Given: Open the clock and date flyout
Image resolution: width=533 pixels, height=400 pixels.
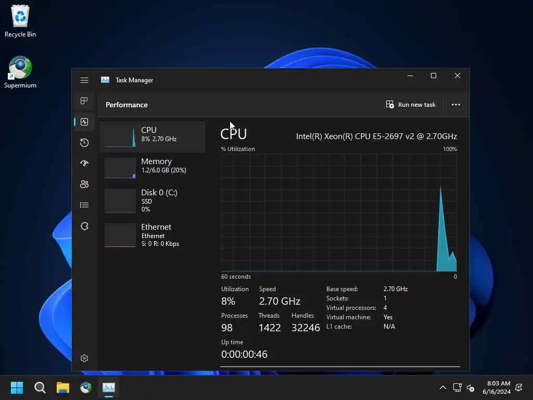Looking at the screenshot, I should pos(497,387).
